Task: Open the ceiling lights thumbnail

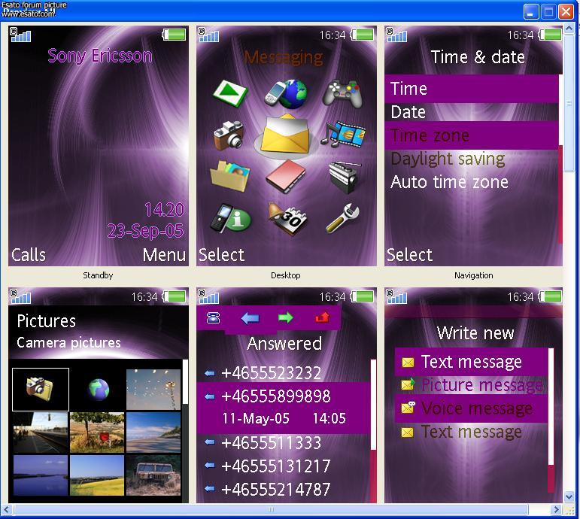Action: pos(153,390)
